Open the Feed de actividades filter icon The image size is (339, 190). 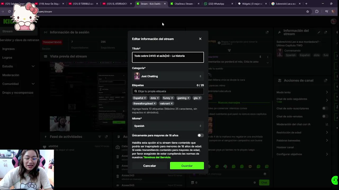coord(100,137)
